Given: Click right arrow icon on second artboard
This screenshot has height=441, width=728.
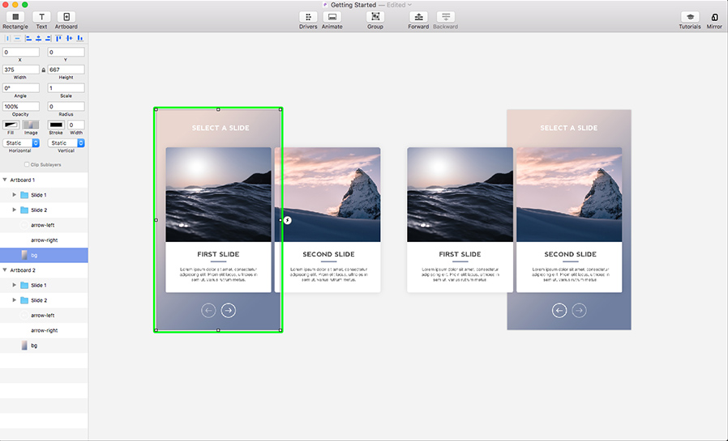Looking at the screenshot, I should [579, 311].
